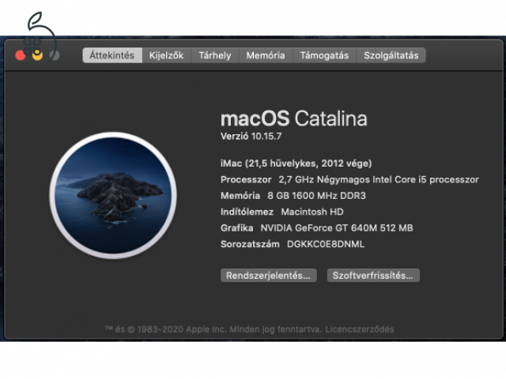Click the macOS Catalina island icon
The width and height of the screenshot is (506, 379).
click(113, 196)
